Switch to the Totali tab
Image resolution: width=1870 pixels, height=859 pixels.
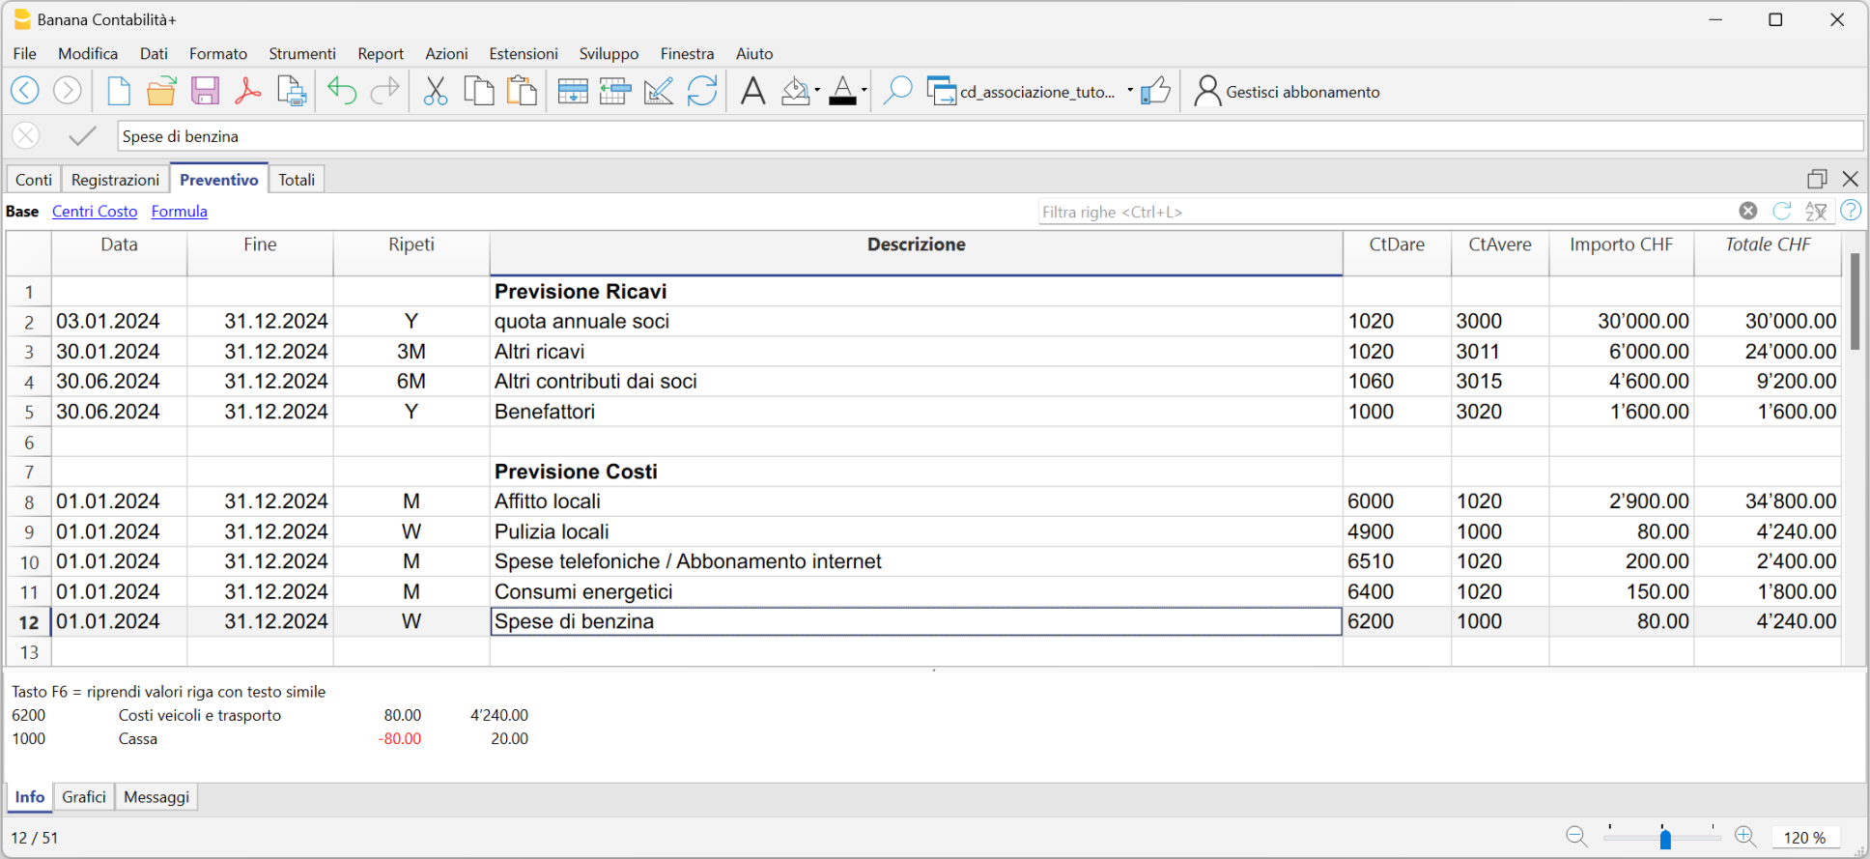point(297,180)
